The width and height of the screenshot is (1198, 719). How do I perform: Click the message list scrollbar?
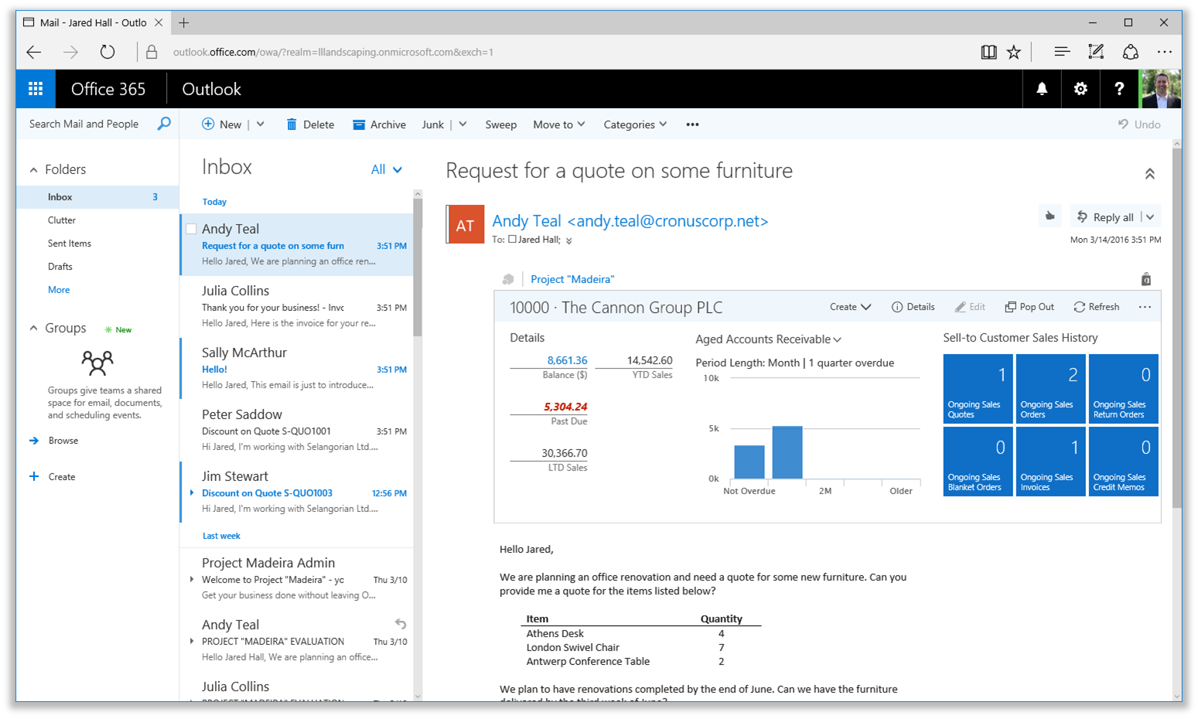coord(418,267)
